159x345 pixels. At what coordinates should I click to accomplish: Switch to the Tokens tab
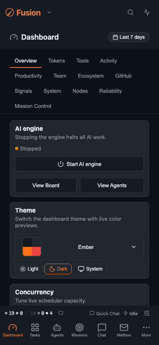pyautogui.click(x=57, y=61)
